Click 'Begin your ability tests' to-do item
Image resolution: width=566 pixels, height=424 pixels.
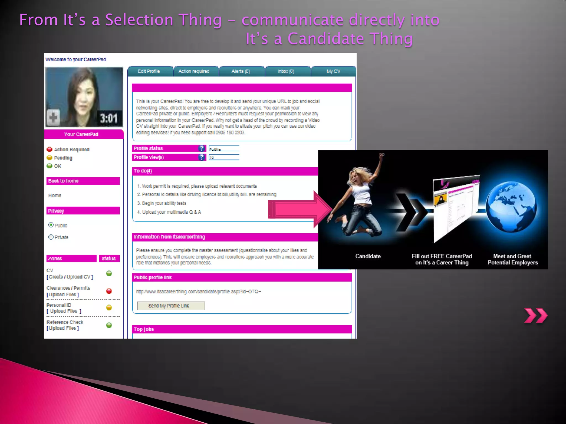pos(162,203)
